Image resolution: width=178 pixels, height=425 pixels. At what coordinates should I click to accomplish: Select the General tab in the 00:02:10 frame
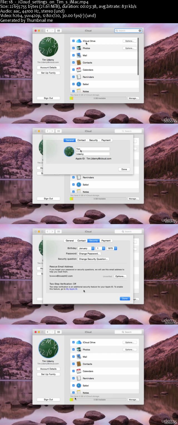click(70, 241)
